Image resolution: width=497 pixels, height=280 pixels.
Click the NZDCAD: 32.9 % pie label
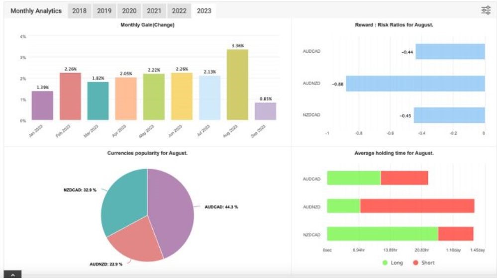(80, 190)
